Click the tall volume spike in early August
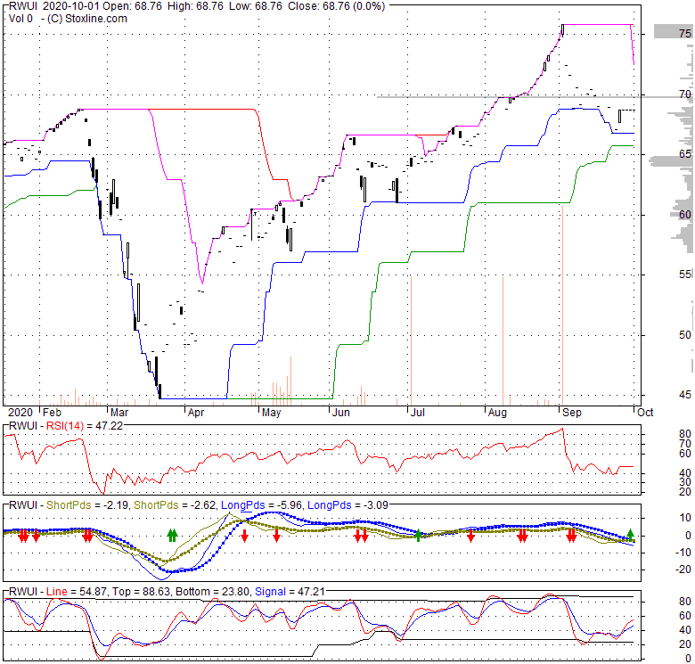The height and width of the screenshot is (664, 695). click(x=503, y=340)
